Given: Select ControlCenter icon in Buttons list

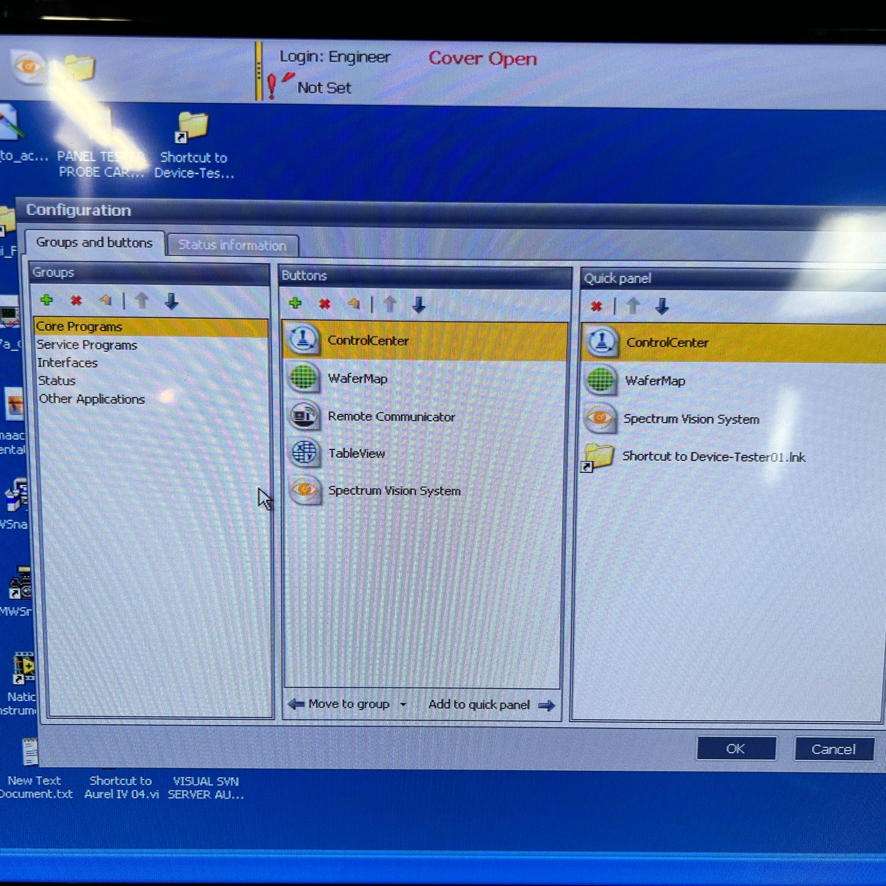Looking at the screenshot, I should (304, 340).
